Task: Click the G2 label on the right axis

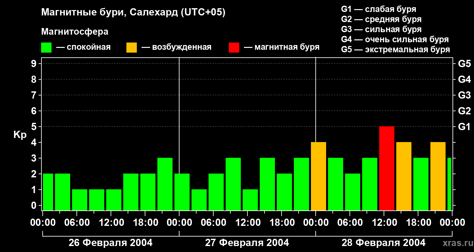Action: click(x=464, y=111)
